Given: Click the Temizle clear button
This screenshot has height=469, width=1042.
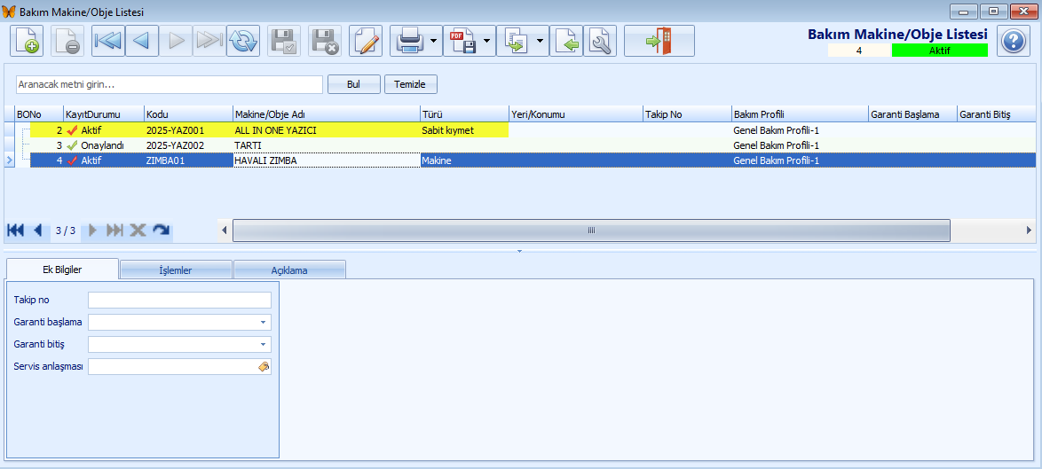Looking at the screenshot, I should (411, 85).
